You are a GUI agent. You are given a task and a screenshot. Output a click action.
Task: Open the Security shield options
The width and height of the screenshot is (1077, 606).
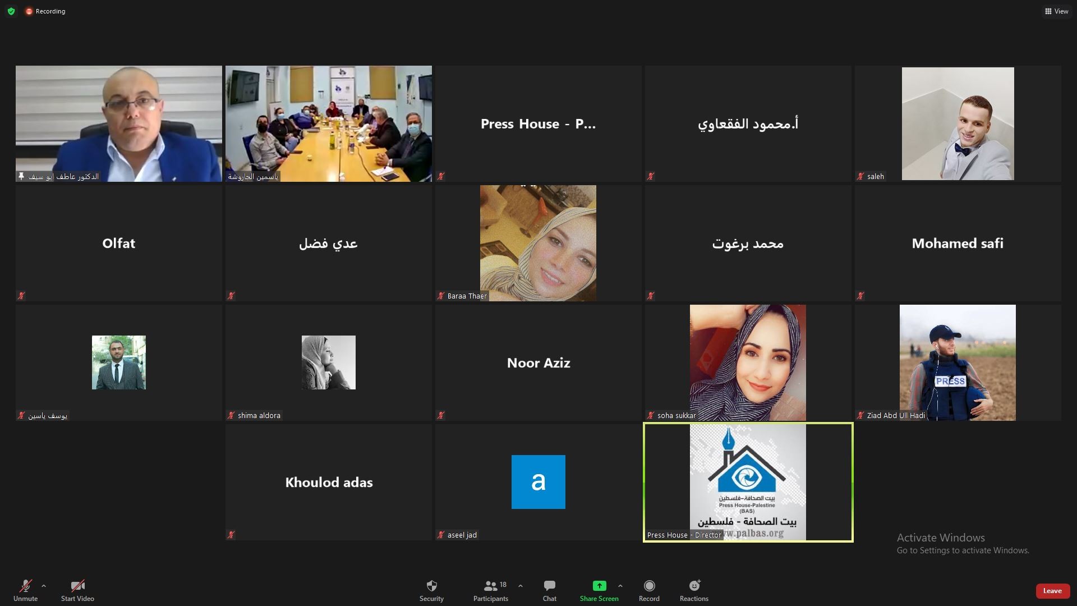point(431,590)
